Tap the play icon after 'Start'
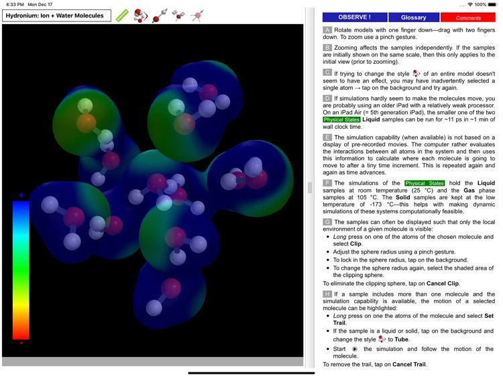The height and width of the screenshot is (377, 503). [355, 349]
